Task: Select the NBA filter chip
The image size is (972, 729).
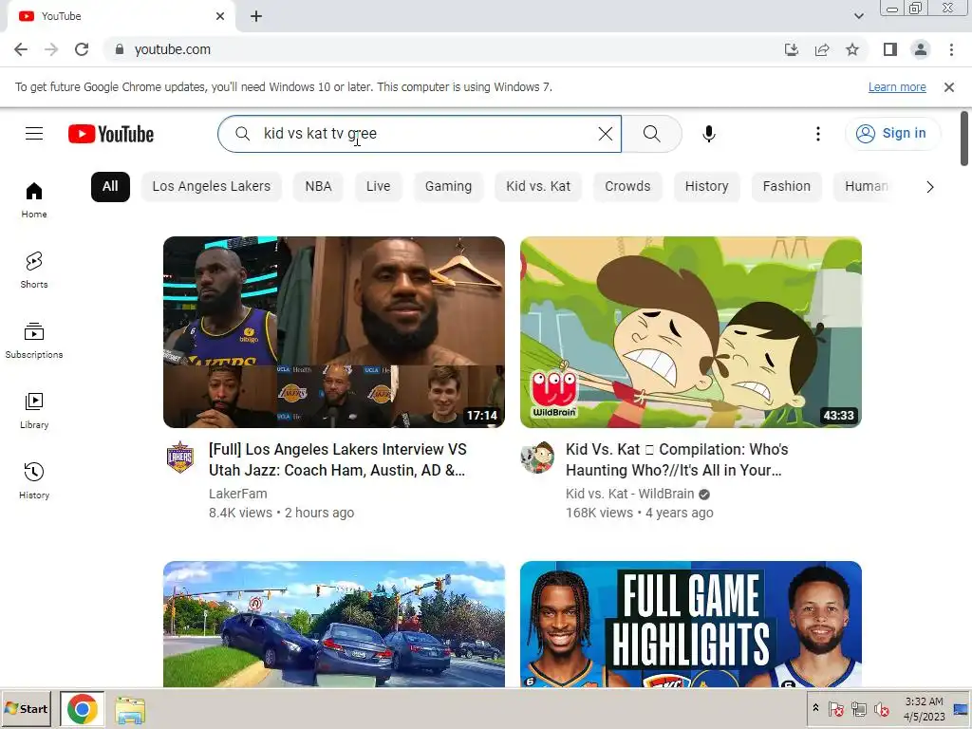Action: (318, 187)
